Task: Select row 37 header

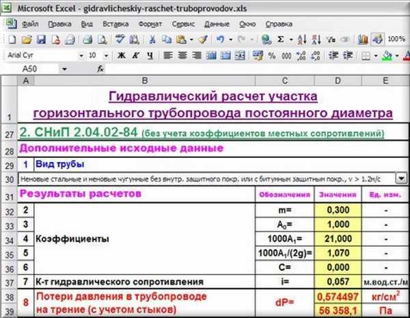Action: (9, 282)
